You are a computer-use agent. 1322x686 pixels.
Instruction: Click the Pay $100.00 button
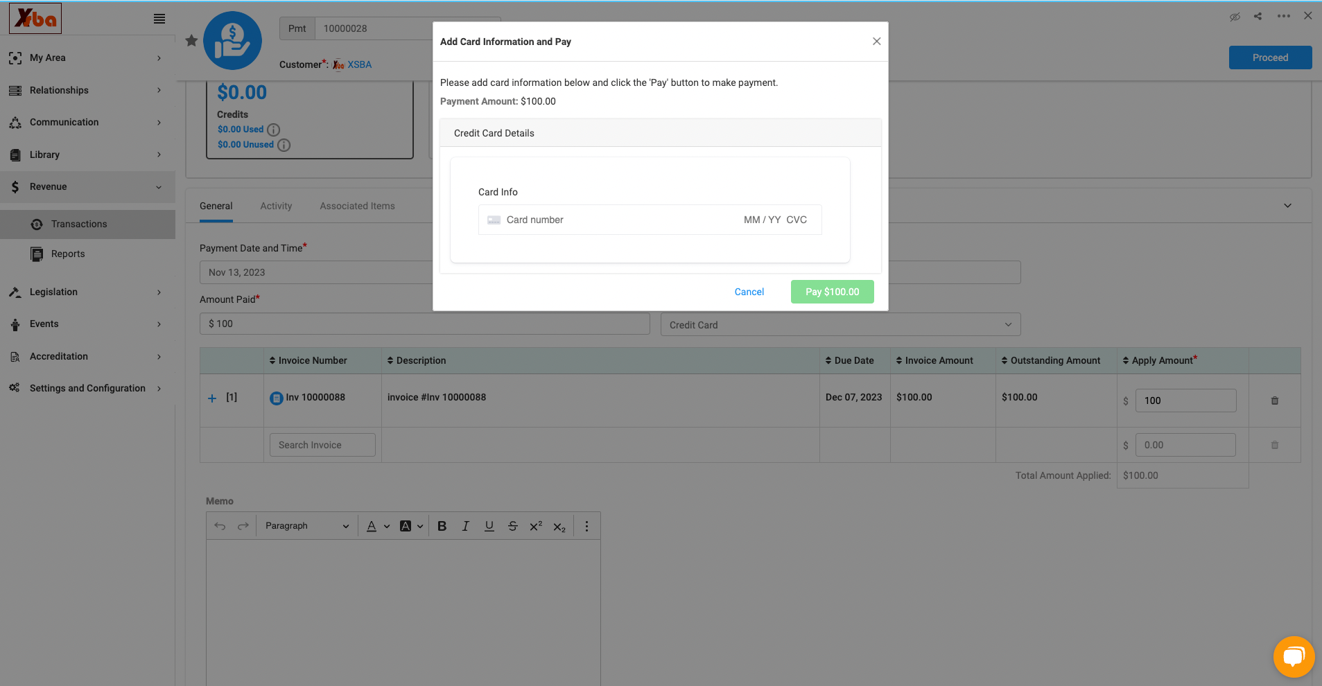coord(832,292)
